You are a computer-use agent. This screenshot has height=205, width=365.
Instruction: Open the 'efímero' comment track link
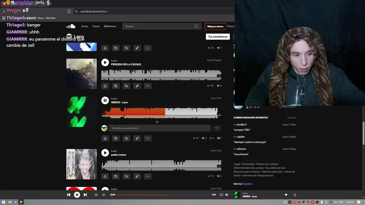(x=242, y=149)
